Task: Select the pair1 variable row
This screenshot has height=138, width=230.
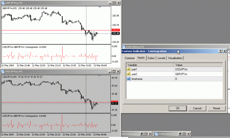Action: [x=174, y=69]
